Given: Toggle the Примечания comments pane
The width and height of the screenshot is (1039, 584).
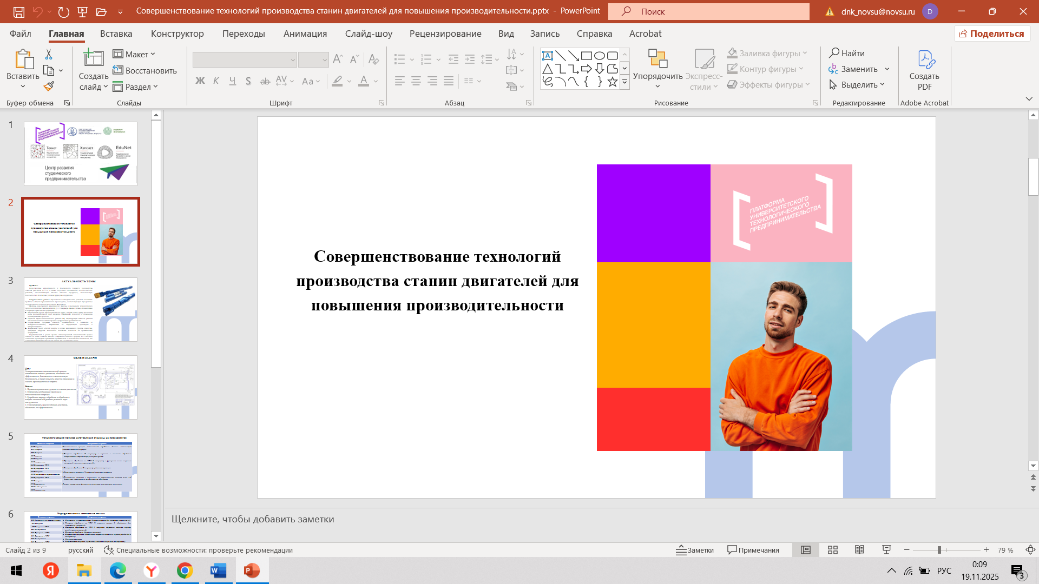Looking at the screenshot, I should click(753, 550).
